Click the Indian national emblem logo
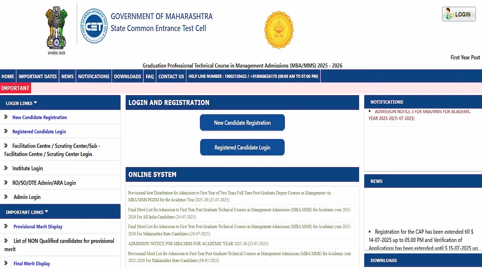482x268 pixels. click(57, 30)
